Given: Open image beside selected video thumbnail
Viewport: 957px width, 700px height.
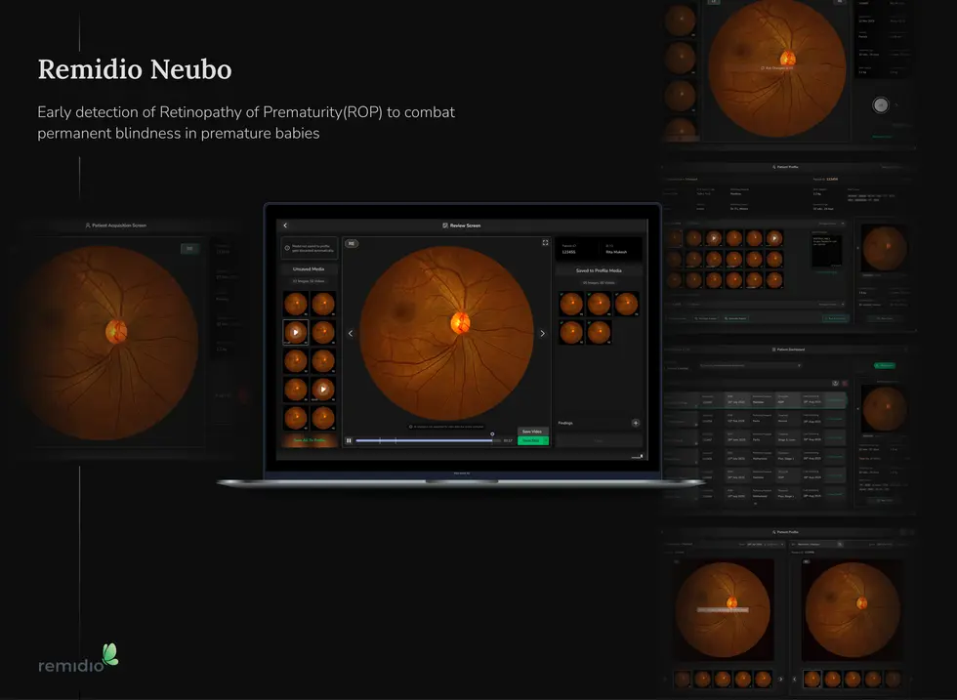Looking at the screenshot, I should 323,333.
